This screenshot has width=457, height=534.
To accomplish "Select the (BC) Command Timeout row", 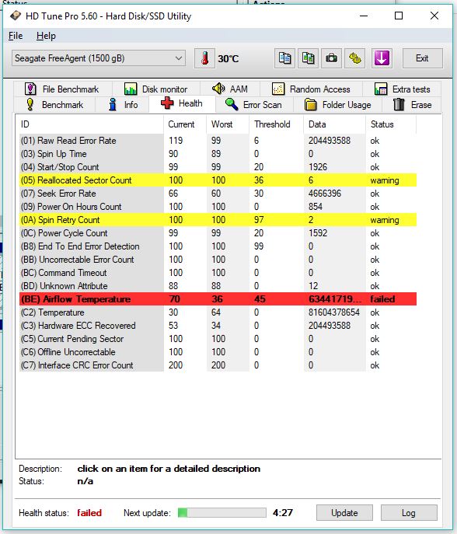I will (218, 273).
